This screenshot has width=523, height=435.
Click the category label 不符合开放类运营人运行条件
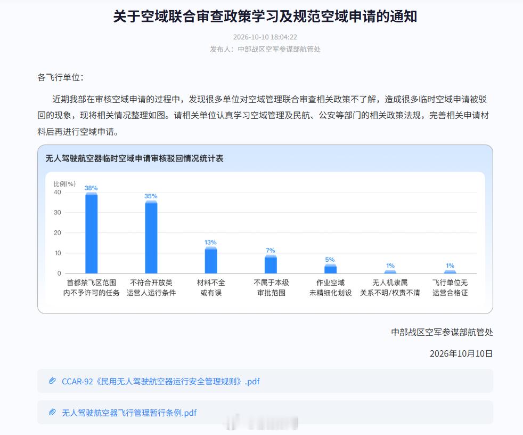(x=151, y=288)
